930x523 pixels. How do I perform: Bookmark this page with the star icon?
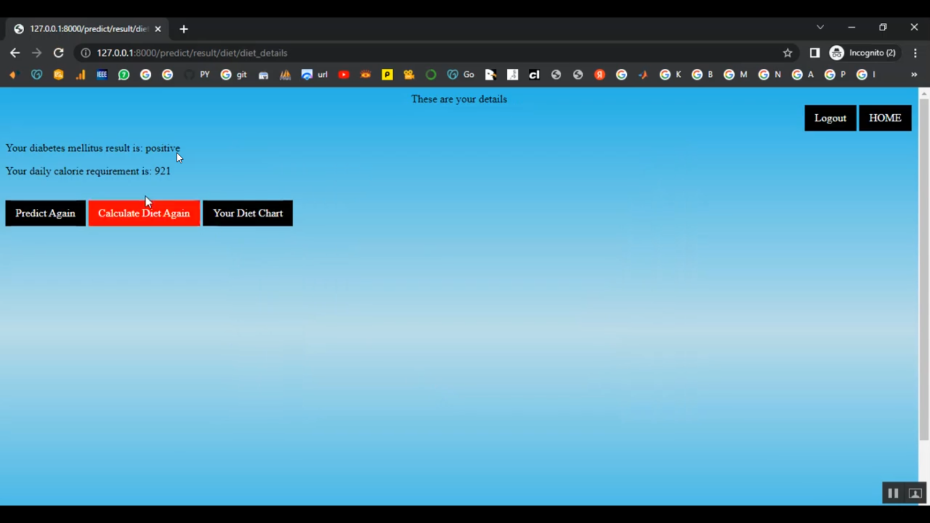[x=787, y=53]
